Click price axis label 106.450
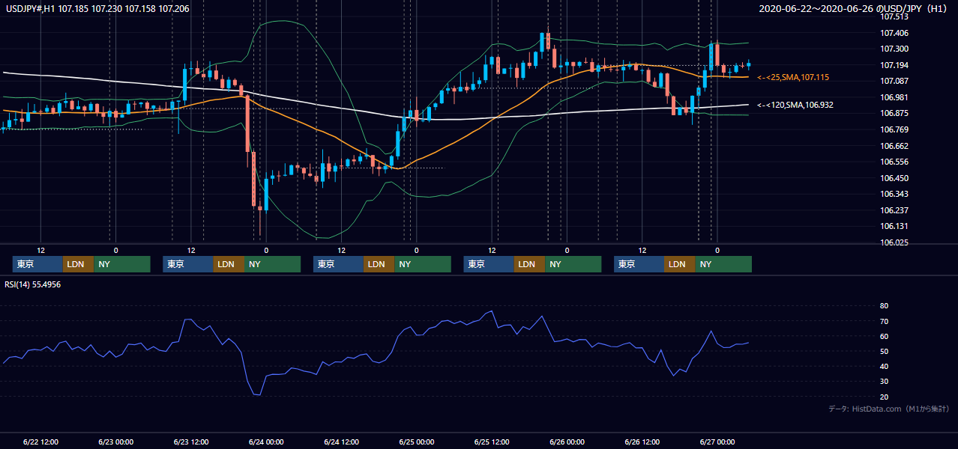This screenshot has height=449, width=958. [895, 178]
